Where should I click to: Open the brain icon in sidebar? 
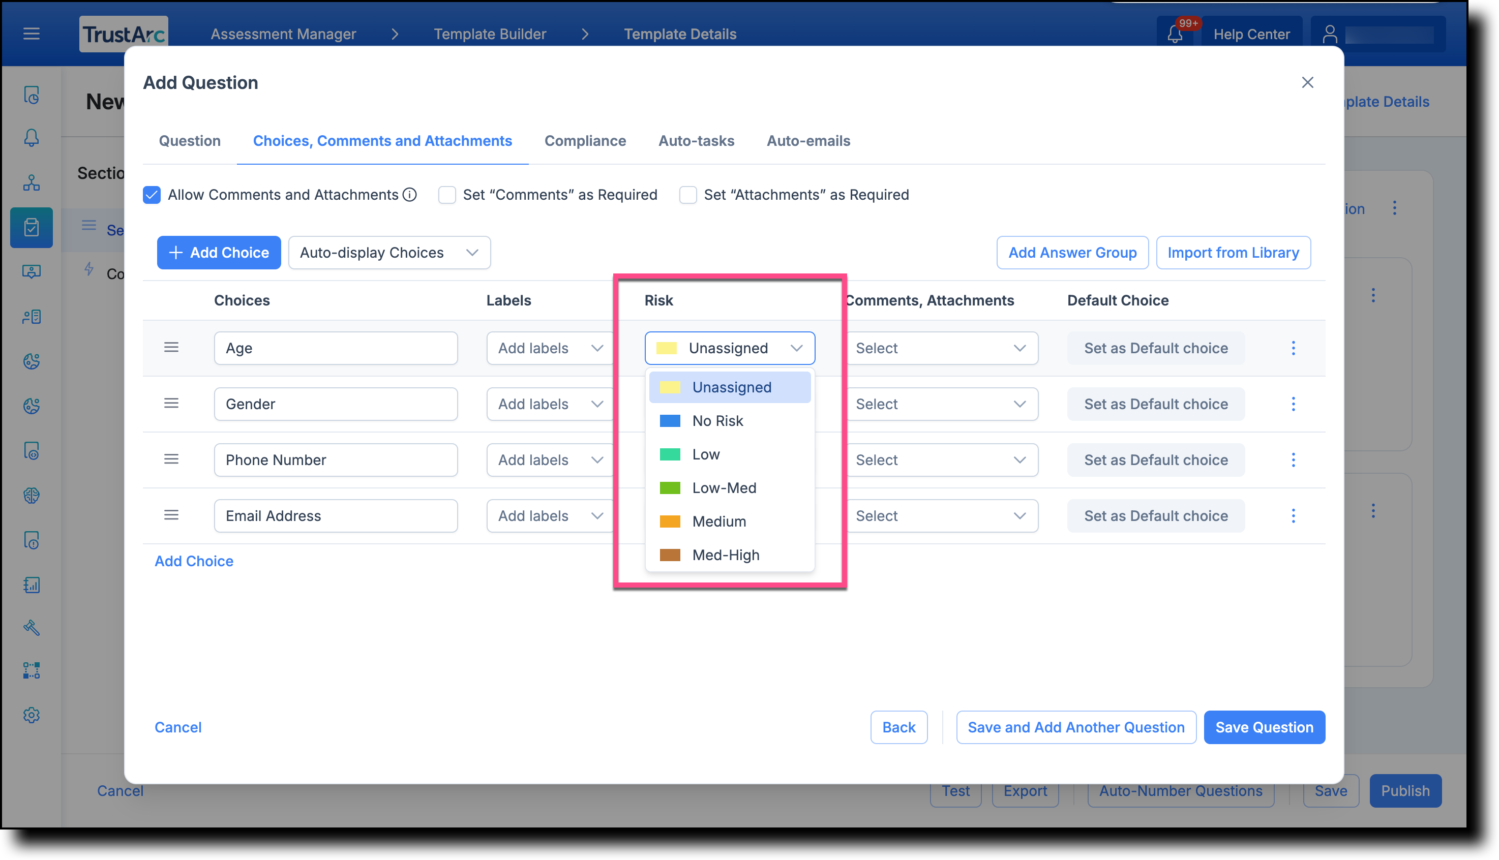click(32, 495)
